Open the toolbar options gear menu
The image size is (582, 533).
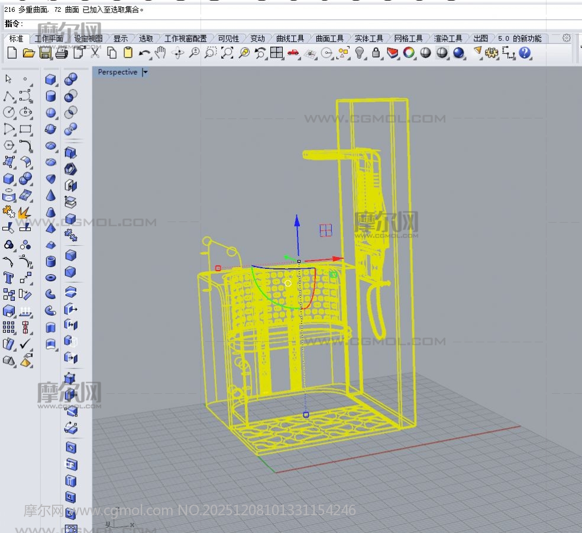567,38
